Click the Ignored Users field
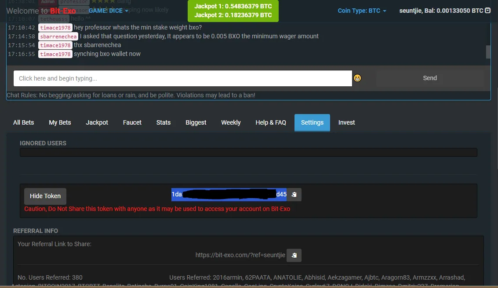 tap(248, 152)
